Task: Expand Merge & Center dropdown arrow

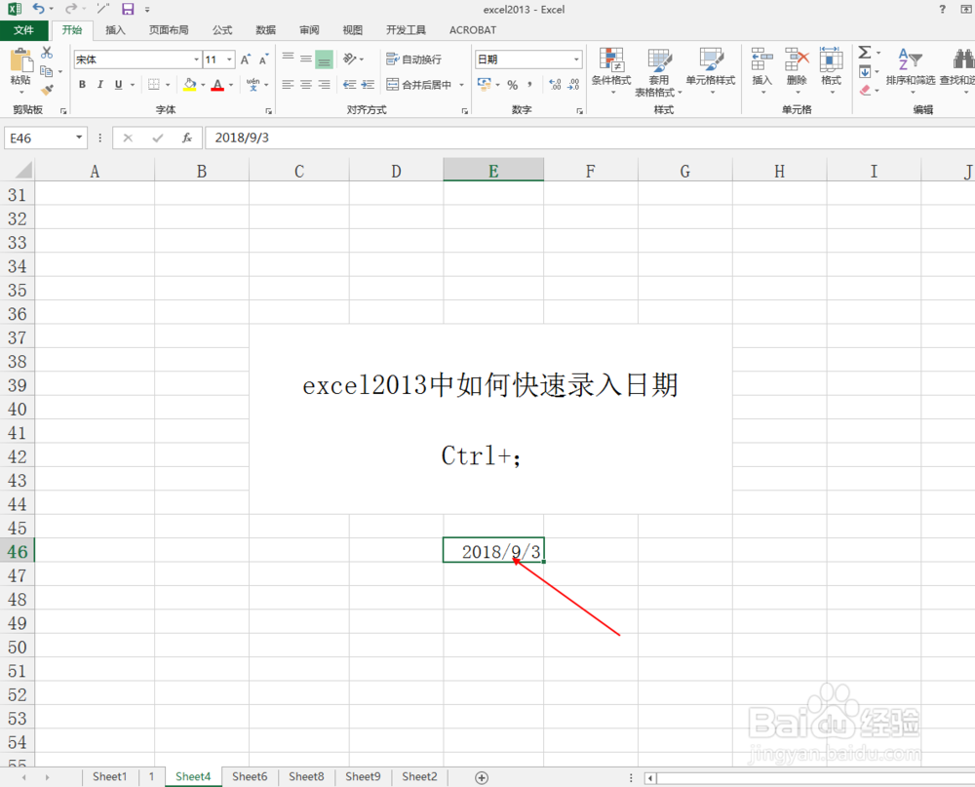Action: (x=461, y=85)
